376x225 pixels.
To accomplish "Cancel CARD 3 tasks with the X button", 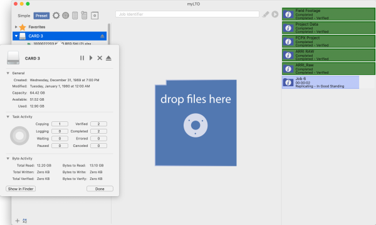I will coord(100,58).
